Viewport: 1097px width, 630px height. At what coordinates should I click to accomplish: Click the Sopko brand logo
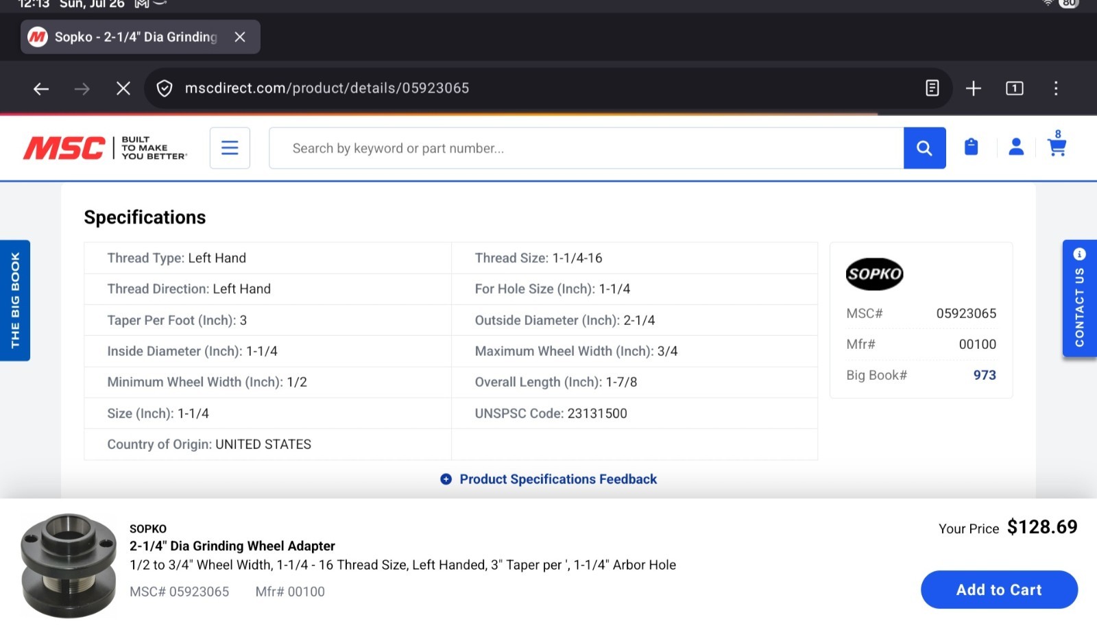click(x=874, y=274)
